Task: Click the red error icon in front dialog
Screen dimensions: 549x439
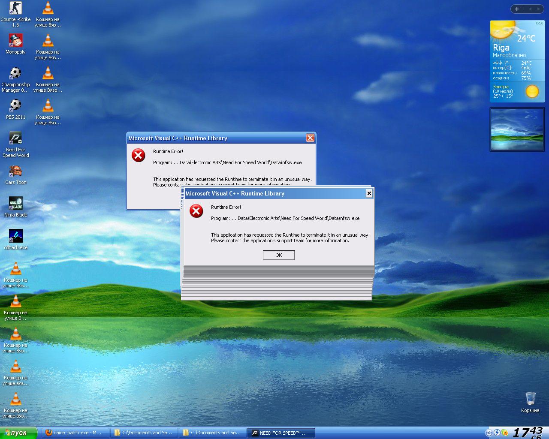Action: tap(196, 211)
